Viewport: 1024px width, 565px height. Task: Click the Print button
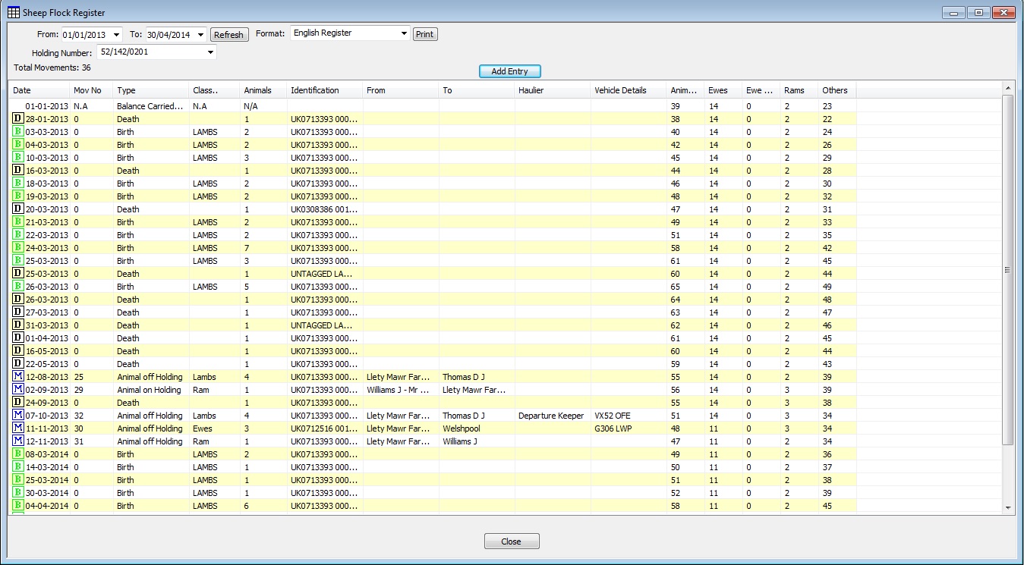pos(425,34)
